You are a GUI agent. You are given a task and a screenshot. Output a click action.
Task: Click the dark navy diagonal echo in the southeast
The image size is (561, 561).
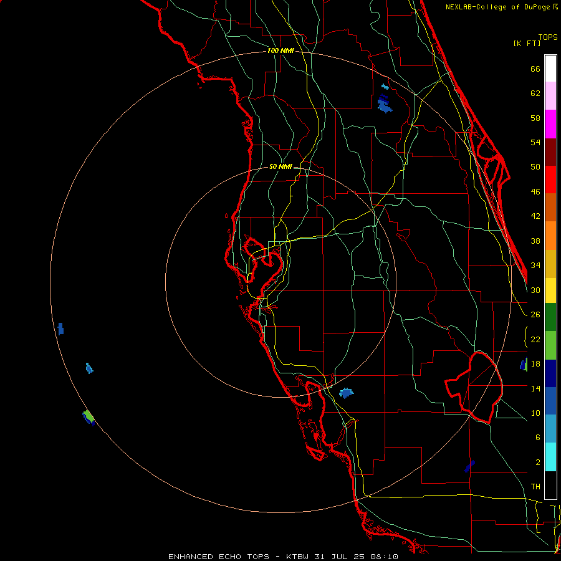(469, 466)
